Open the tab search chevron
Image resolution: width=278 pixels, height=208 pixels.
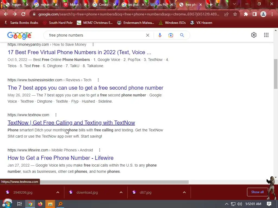point(234,4)
